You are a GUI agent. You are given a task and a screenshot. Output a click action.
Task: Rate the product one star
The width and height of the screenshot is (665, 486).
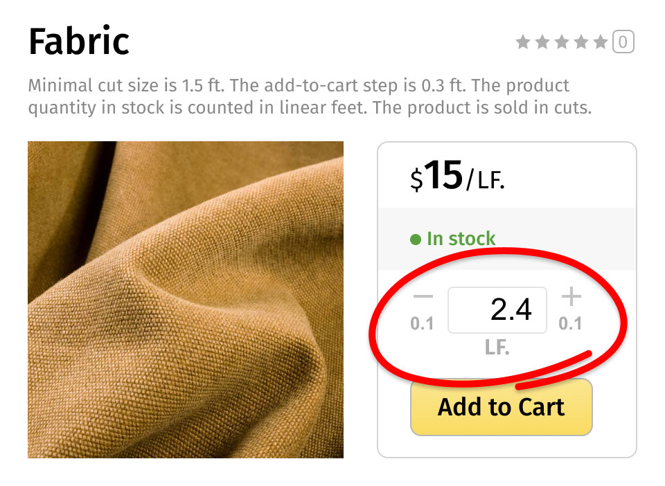pos(523,42)
